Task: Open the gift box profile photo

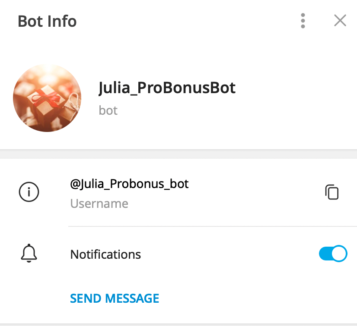Action: tap(47, 98)
